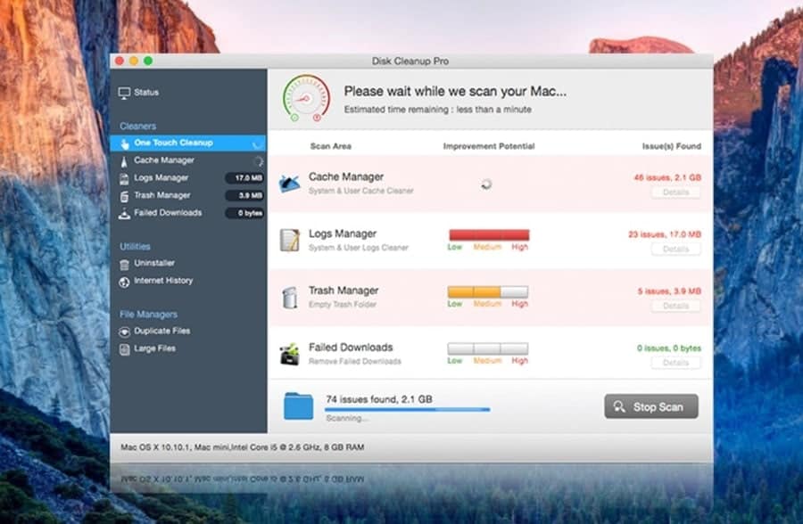Click the Cache Manager loading spinner
The height and width of the screenshot is (524, 803).
(x=486, y=184)
